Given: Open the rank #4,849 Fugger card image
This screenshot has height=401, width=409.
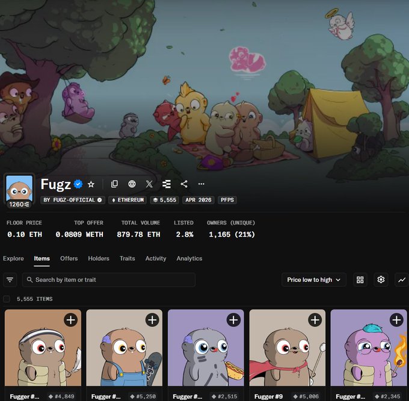Looking at the screenshot, I should [43, 348].
